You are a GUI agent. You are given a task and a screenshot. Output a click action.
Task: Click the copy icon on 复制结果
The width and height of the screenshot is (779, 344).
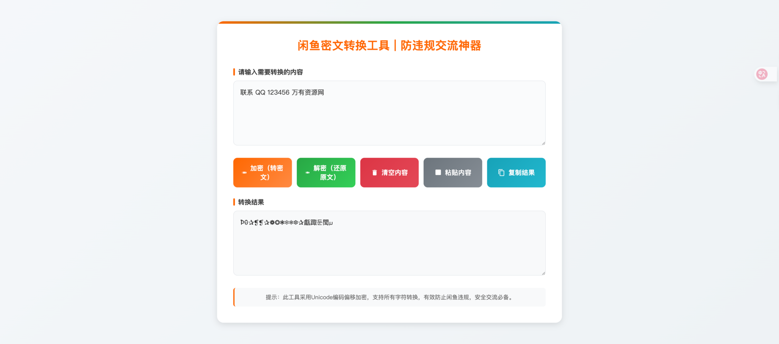point(501,173)
